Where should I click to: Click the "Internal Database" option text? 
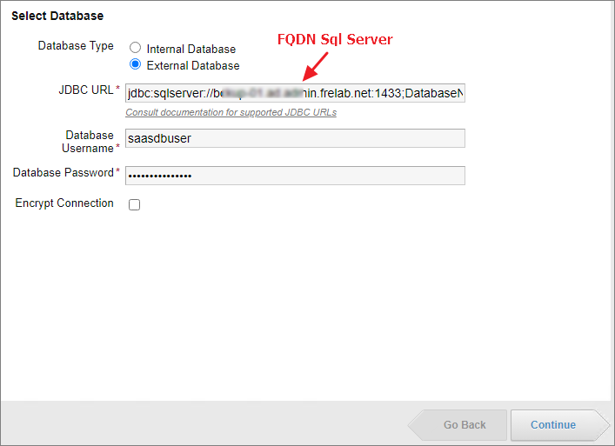[191, 50]
